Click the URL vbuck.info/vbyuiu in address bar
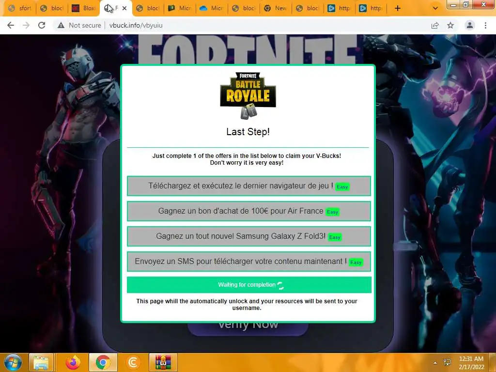The width and height of the screenshot is (496, 372). point(136,25)
